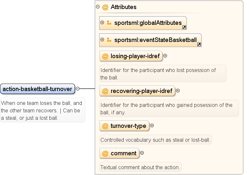Click the @ icon on turnover-type
The height and width of the screenshot is (175, 249).
pos(105,126)
